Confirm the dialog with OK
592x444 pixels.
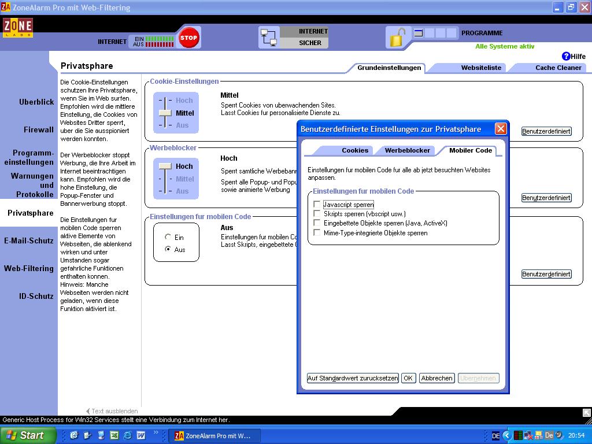click(x=408, y=378)
